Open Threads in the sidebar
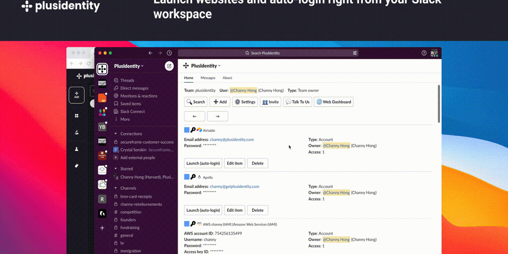Viewport: 508px width, 254px height. point(127,80)
